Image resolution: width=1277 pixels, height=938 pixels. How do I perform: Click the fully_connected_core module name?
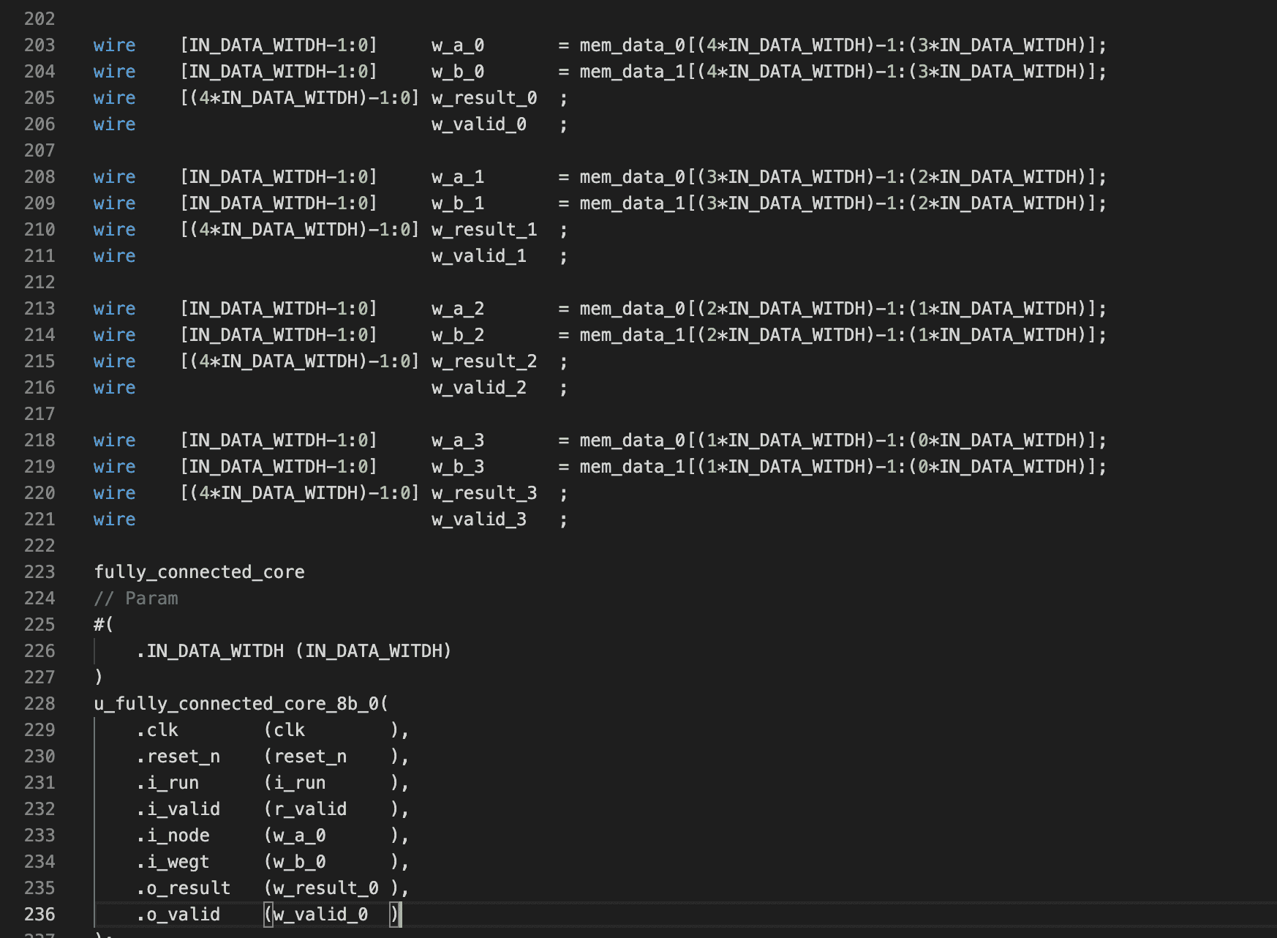[199, 572]
